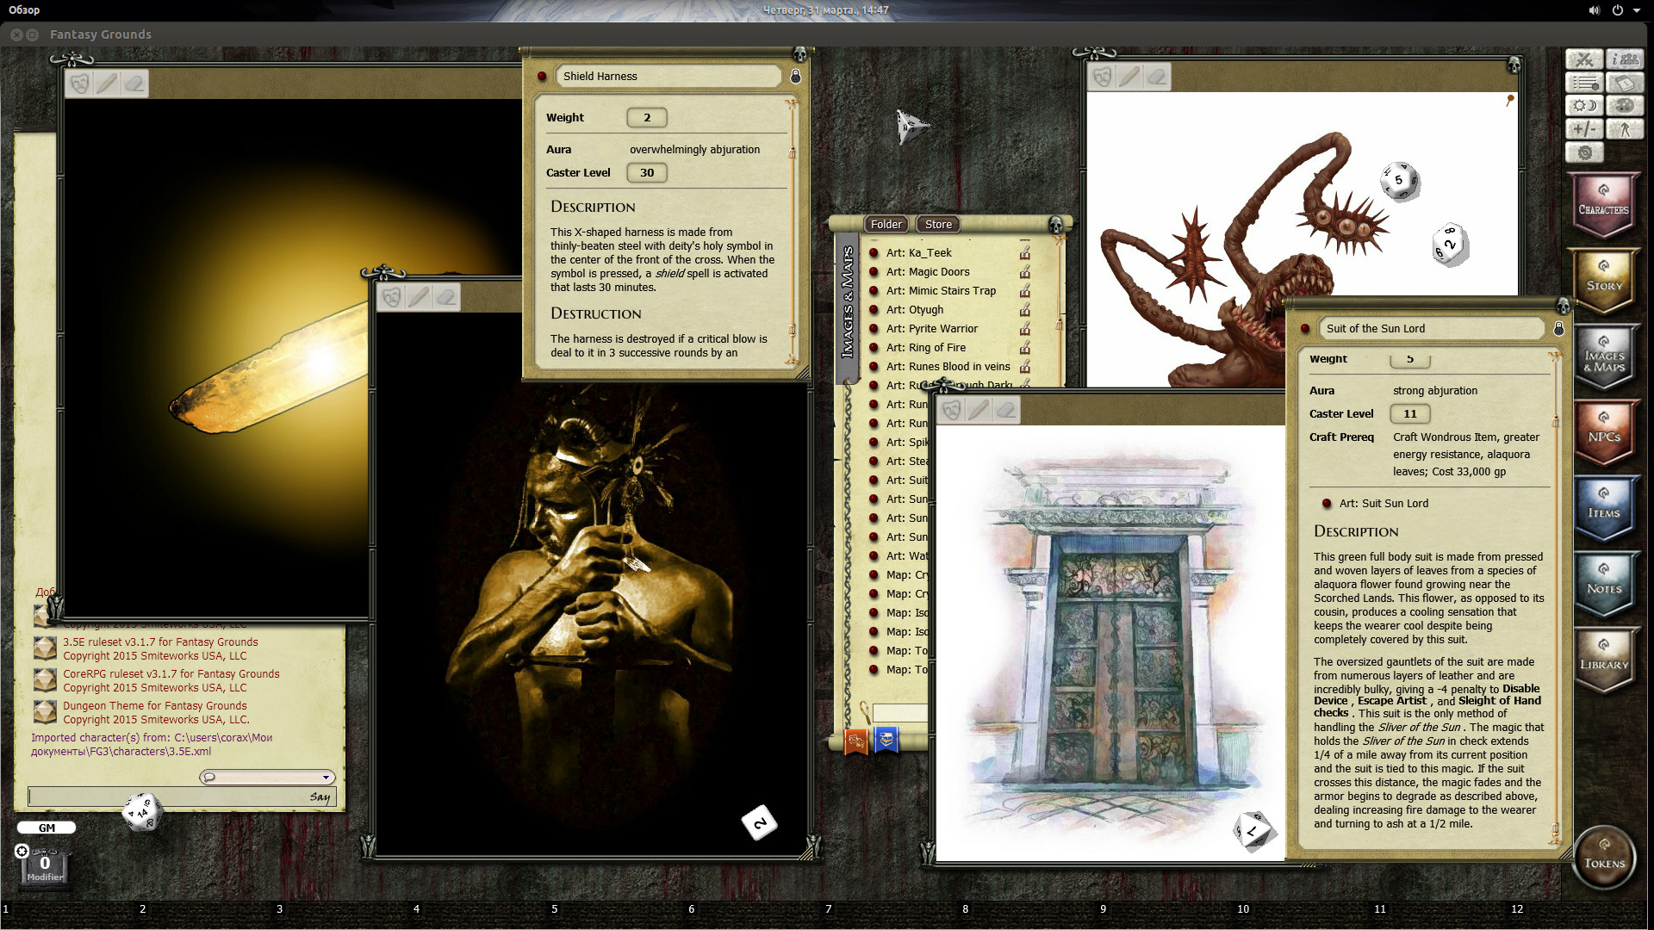Viewport: 1654px width, 930px height.
Task: Open the Library sidebar button
Action: pos(1603,660)
